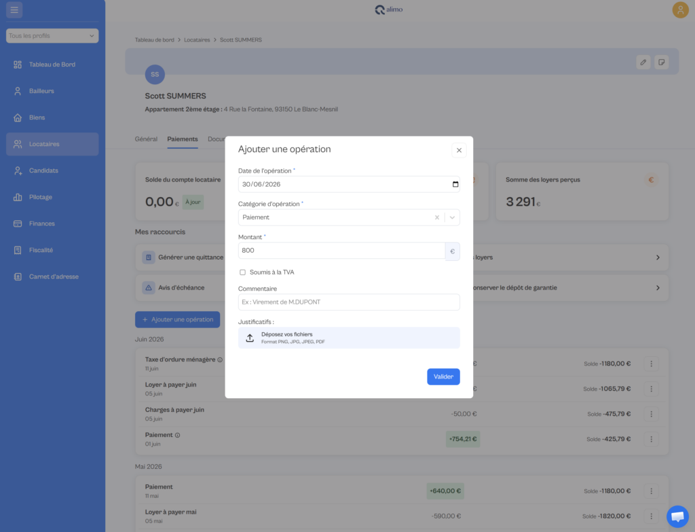Expand the conserver le dépôt de garantie shortcut

pos(658,288)
